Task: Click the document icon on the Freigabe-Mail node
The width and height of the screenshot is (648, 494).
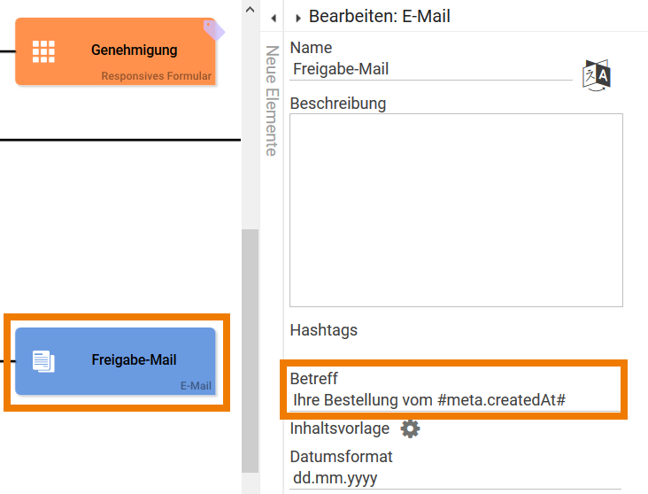Action: (x=43, y=361)
